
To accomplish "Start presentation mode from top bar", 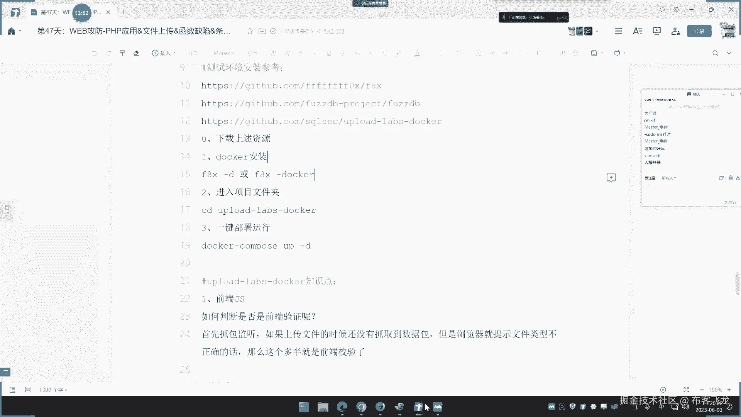I will point(656,31).
